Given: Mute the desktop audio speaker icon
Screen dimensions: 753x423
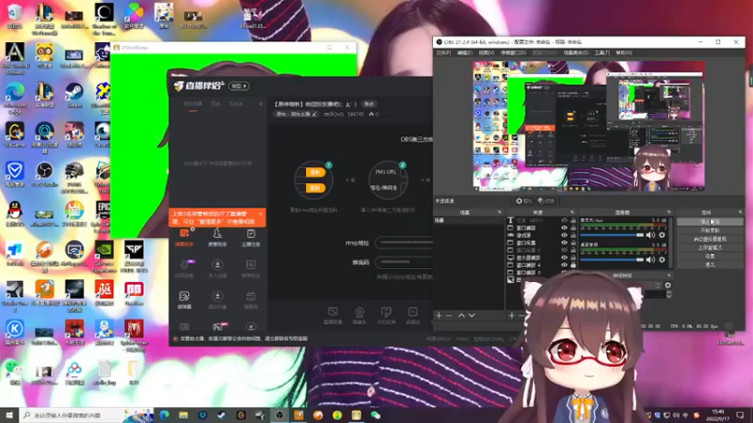Looking at the screenshot, I should [x=650, y=259].
